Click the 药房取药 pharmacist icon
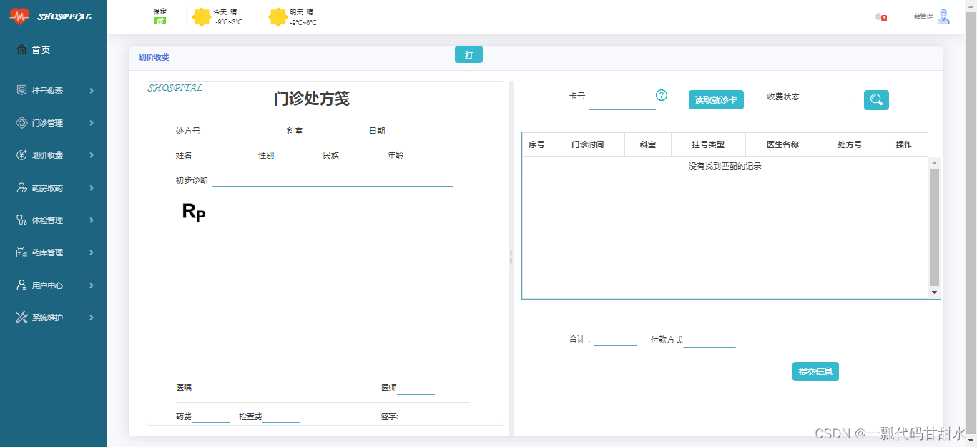Viewport: 977px width, 447px height. click(24, 187)
